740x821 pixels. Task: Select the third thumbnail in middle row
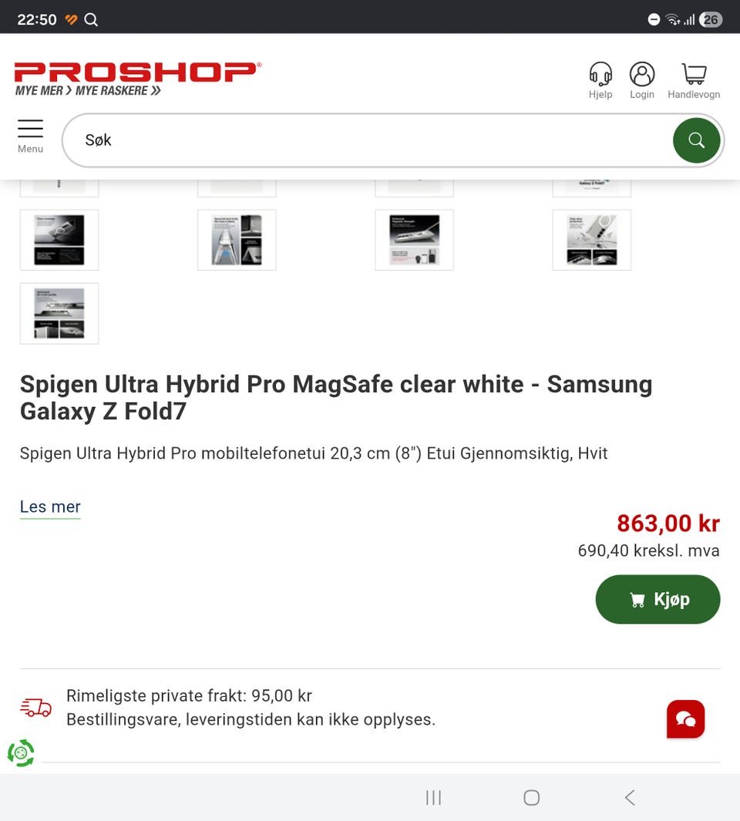point(414,240)
